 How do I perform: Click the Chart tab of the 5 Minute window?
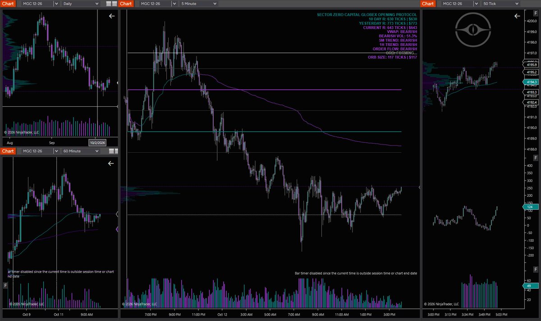pyautogui.click(x=127, y=4)
